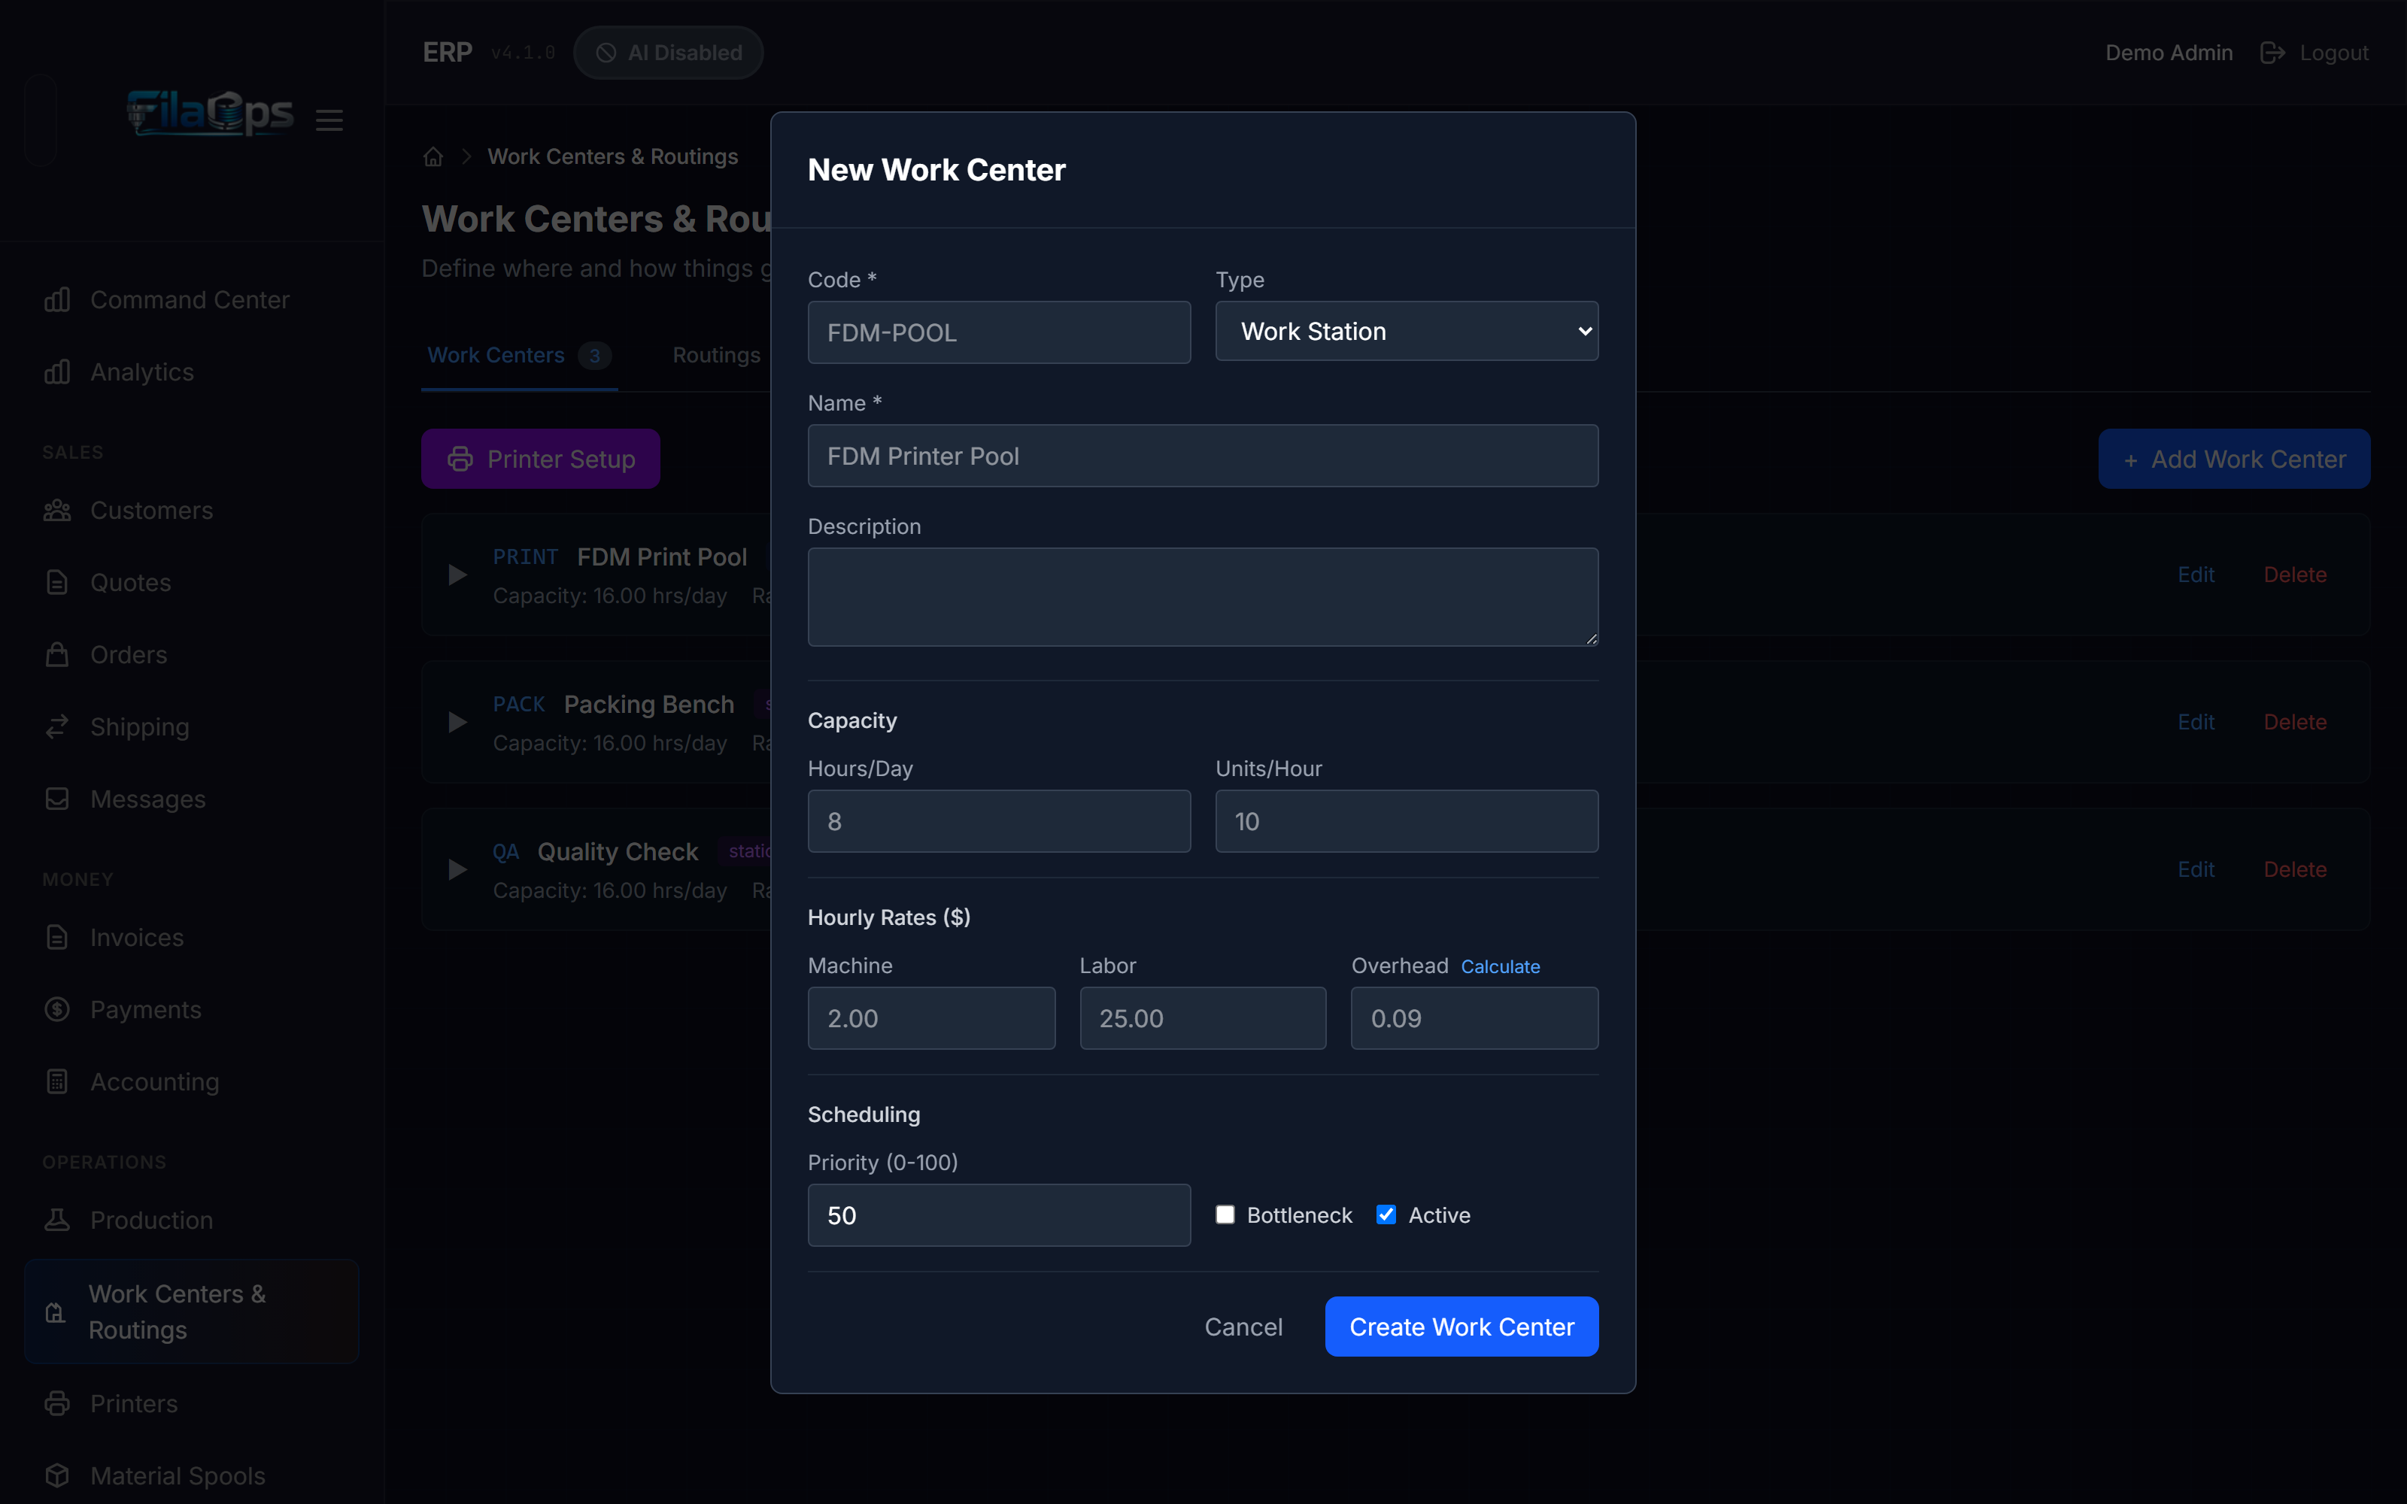Edit the Quality Check work center
This screenshot has width=2407, height=1504.
click(x=2195, y=869)
